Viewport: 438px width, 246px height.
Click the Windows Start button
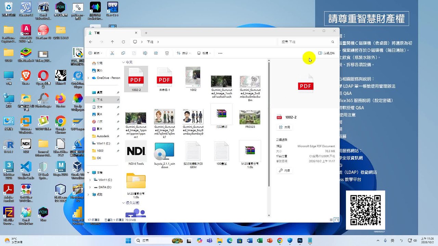click(x=128, y=241)
